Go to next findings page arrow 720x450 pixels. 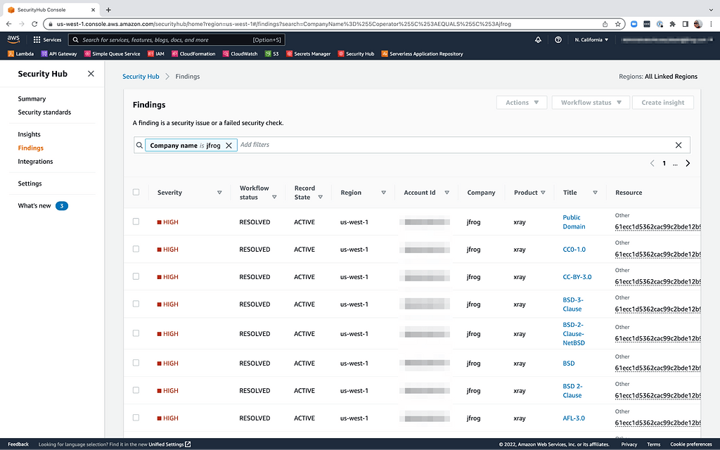tap(688, 163)
